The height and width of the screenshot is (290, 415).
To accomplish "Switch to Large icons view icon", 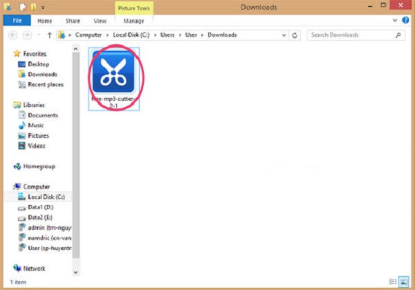I will (404, 282).
